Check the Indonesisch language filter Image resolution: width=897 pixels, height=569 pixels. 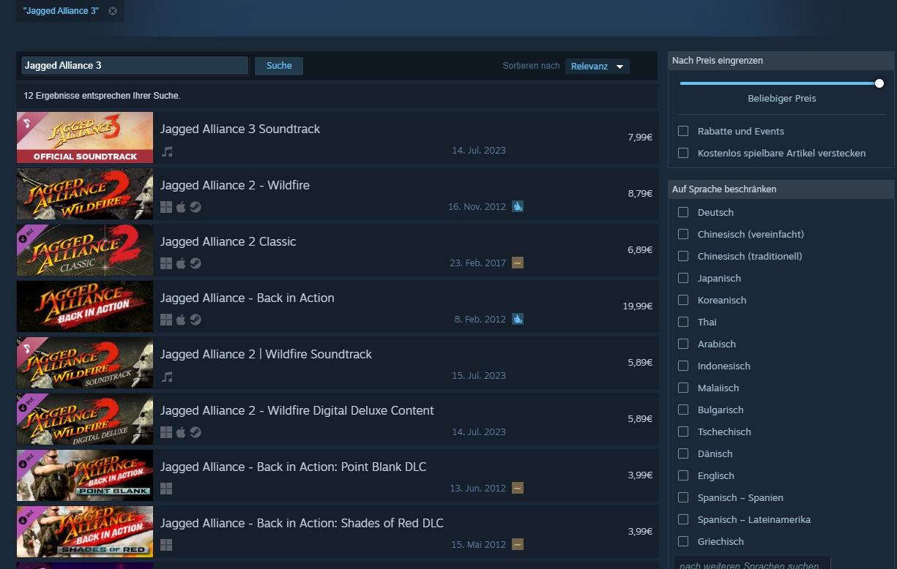point(683,366)
